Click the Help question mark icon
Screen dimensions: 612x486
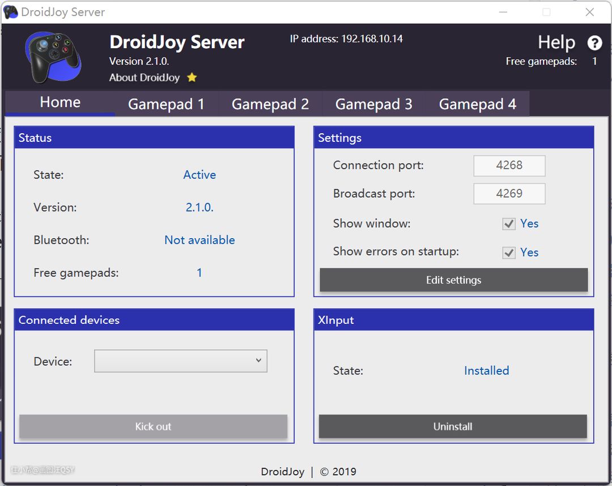[x=594, y=43]
